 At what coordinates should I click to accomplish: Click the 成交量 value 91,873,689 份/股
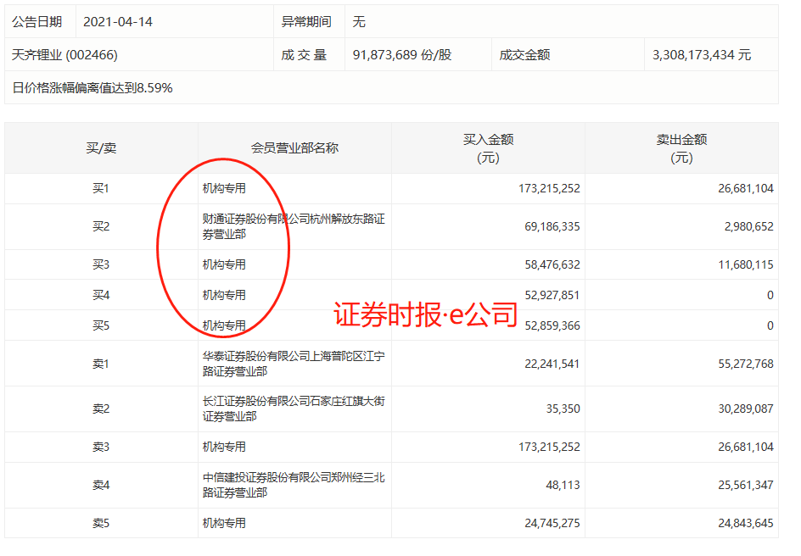click(x=402, y=55)
